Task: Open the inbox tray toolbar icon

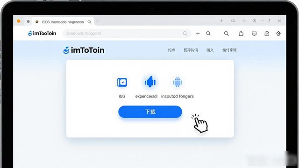Action: click(254, 34)
